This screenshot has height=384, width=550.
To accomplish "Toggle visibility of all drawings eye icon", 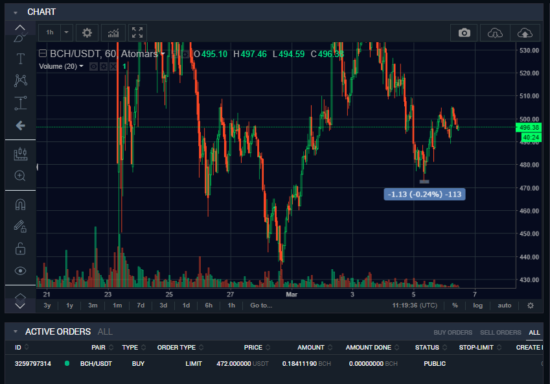I will (x=20, y=271).
